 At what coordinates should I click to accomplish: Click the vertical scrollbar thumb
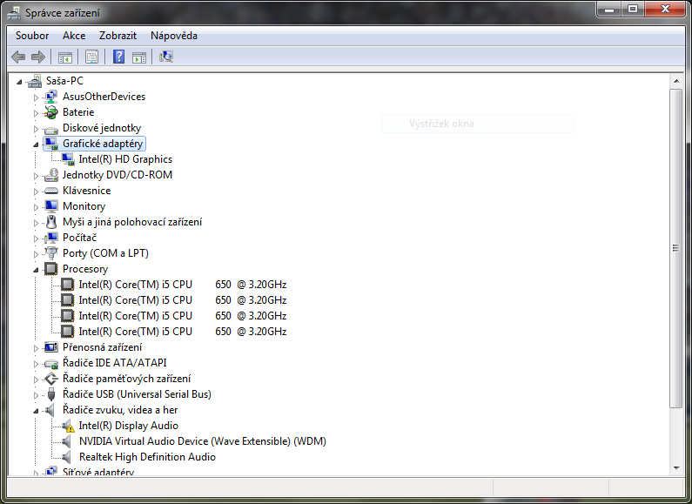pos(676,248)
